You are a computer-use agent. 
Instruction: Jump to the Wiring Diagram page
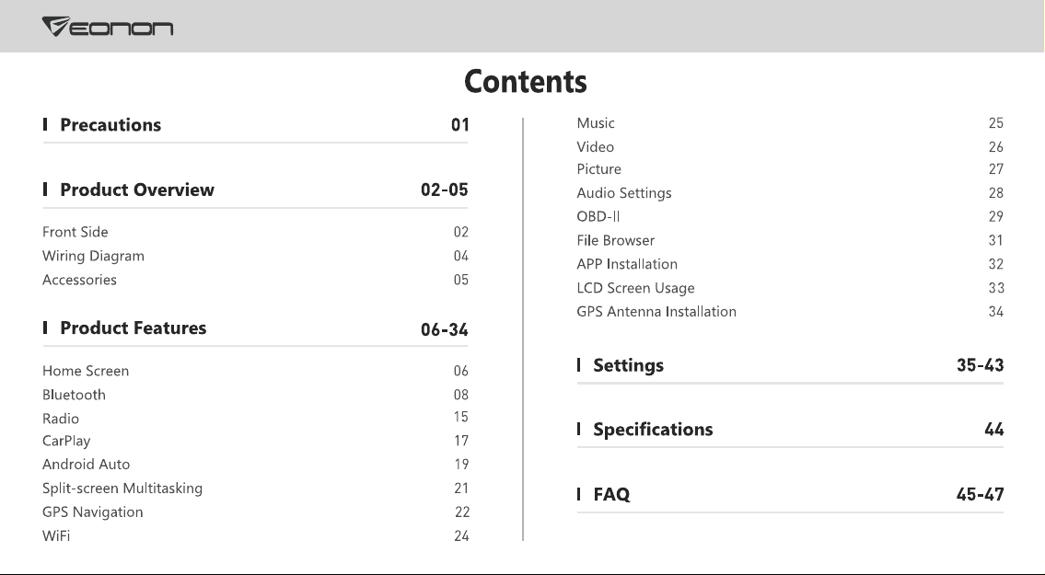pyautogui.click(x=93, y=256)
